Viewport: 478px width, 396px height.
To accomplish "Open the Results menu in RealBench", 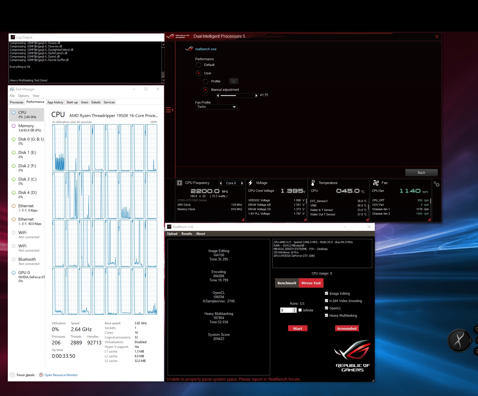I will [187, 234].
